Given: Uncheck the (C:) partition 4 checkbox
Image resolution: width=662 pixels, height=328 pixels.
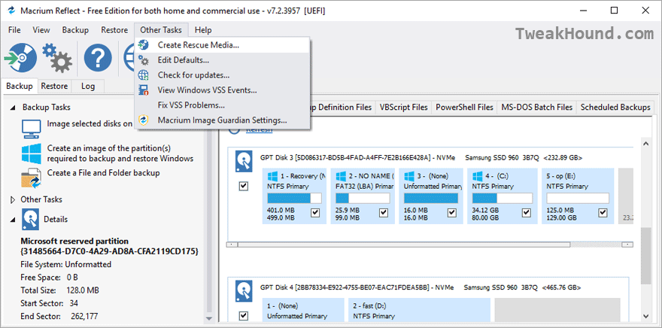Looking at the screenshot, I should (526, 213).
